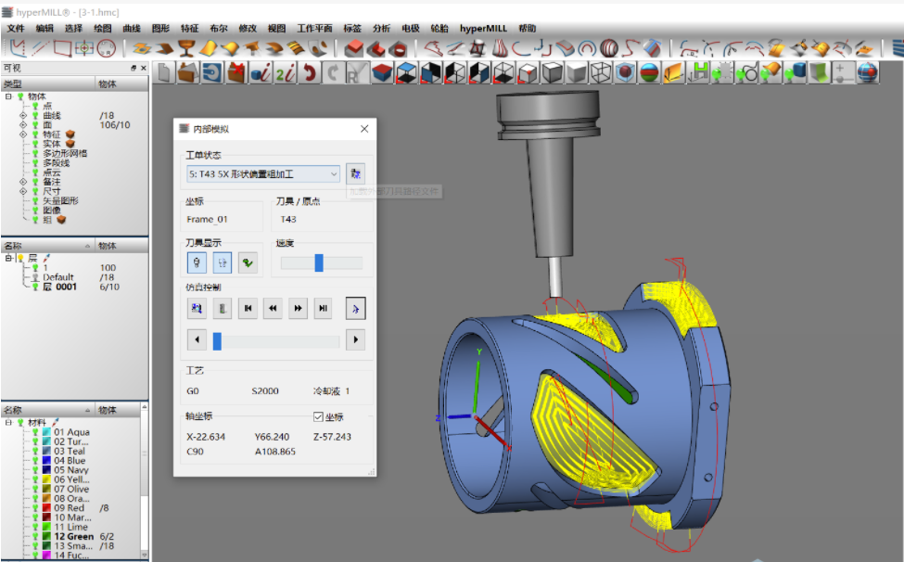Click the red undo arrow icon

tap(310, 73)
